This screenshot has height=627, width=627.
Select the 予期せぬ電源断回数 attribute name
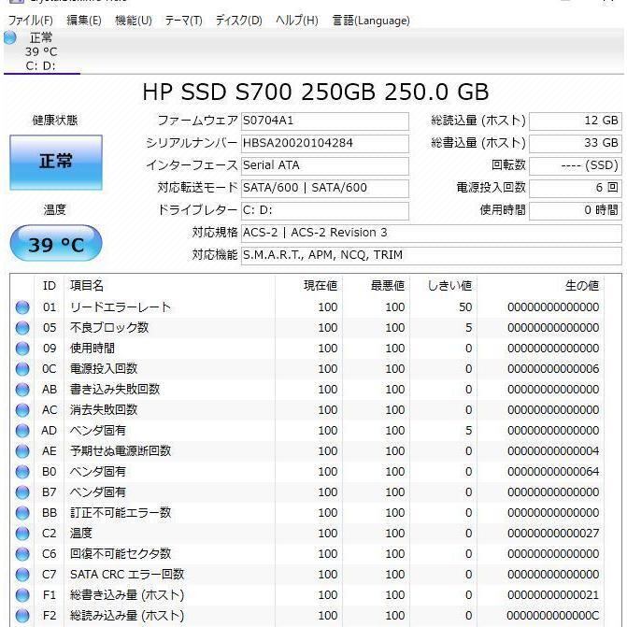click(121, 451)
